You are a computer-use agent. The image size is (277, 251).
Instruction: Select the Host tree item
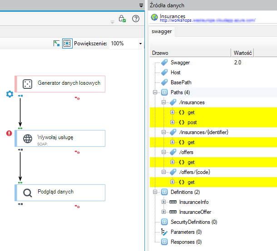click(x=175, y=72)
